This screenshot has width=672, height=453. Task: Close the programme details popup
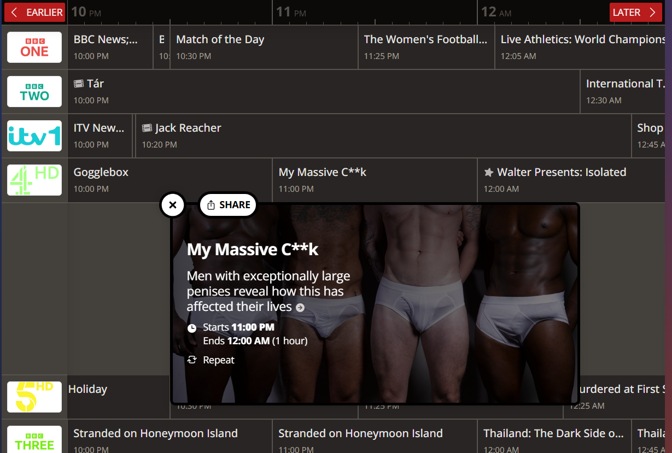pyautogui.click(x=173, y=205)
